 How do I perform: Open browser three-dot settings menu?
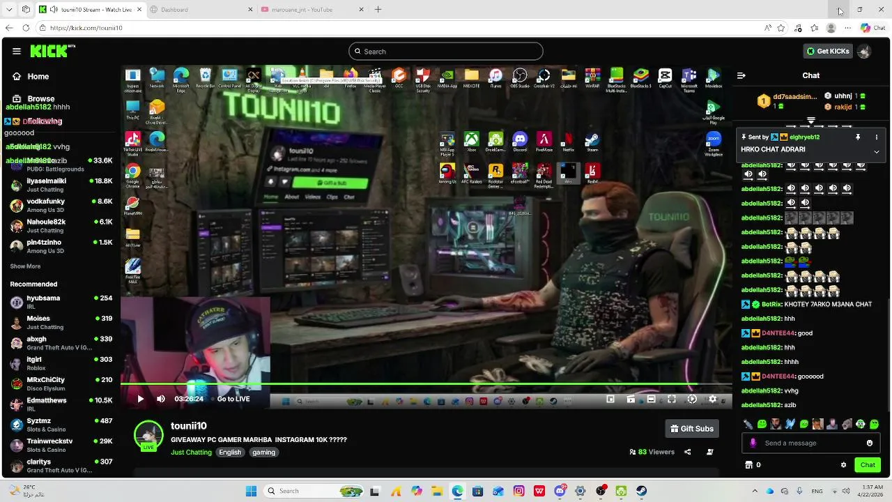847,28
